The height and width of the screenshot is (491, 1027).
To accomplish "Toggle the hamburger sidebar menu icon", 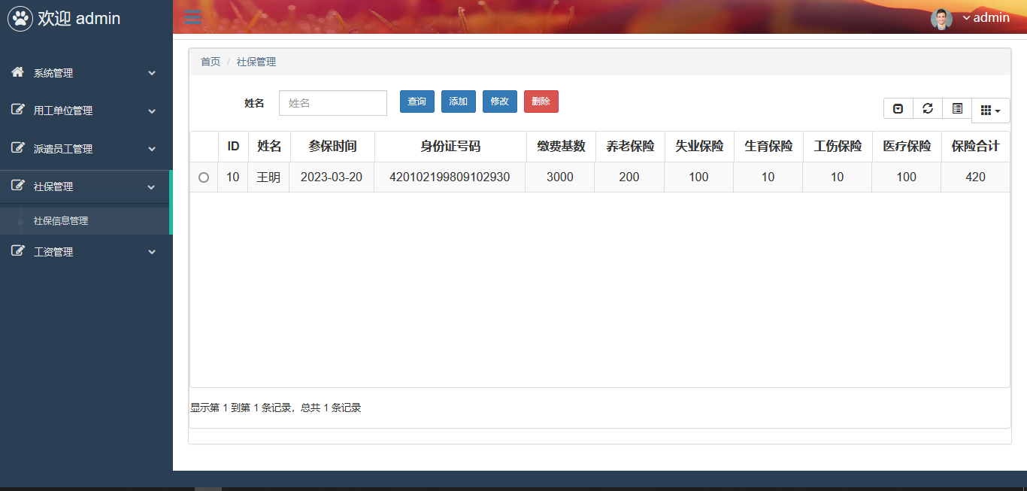I will click(193, 17).
